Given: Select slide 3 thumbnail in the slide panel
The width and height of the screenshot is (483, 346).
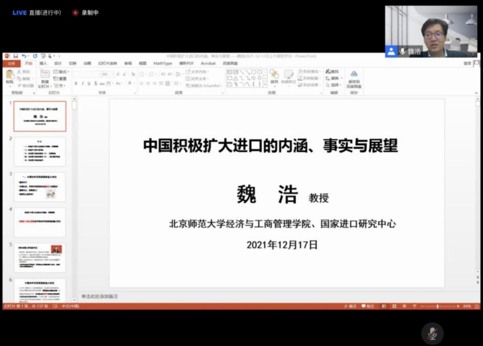Looking at the screenshot, I should click(x=40, y=186).
